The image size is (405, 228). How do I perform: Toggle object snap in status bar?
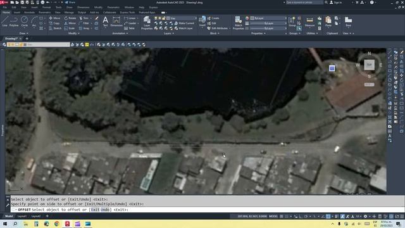point(328,217)
